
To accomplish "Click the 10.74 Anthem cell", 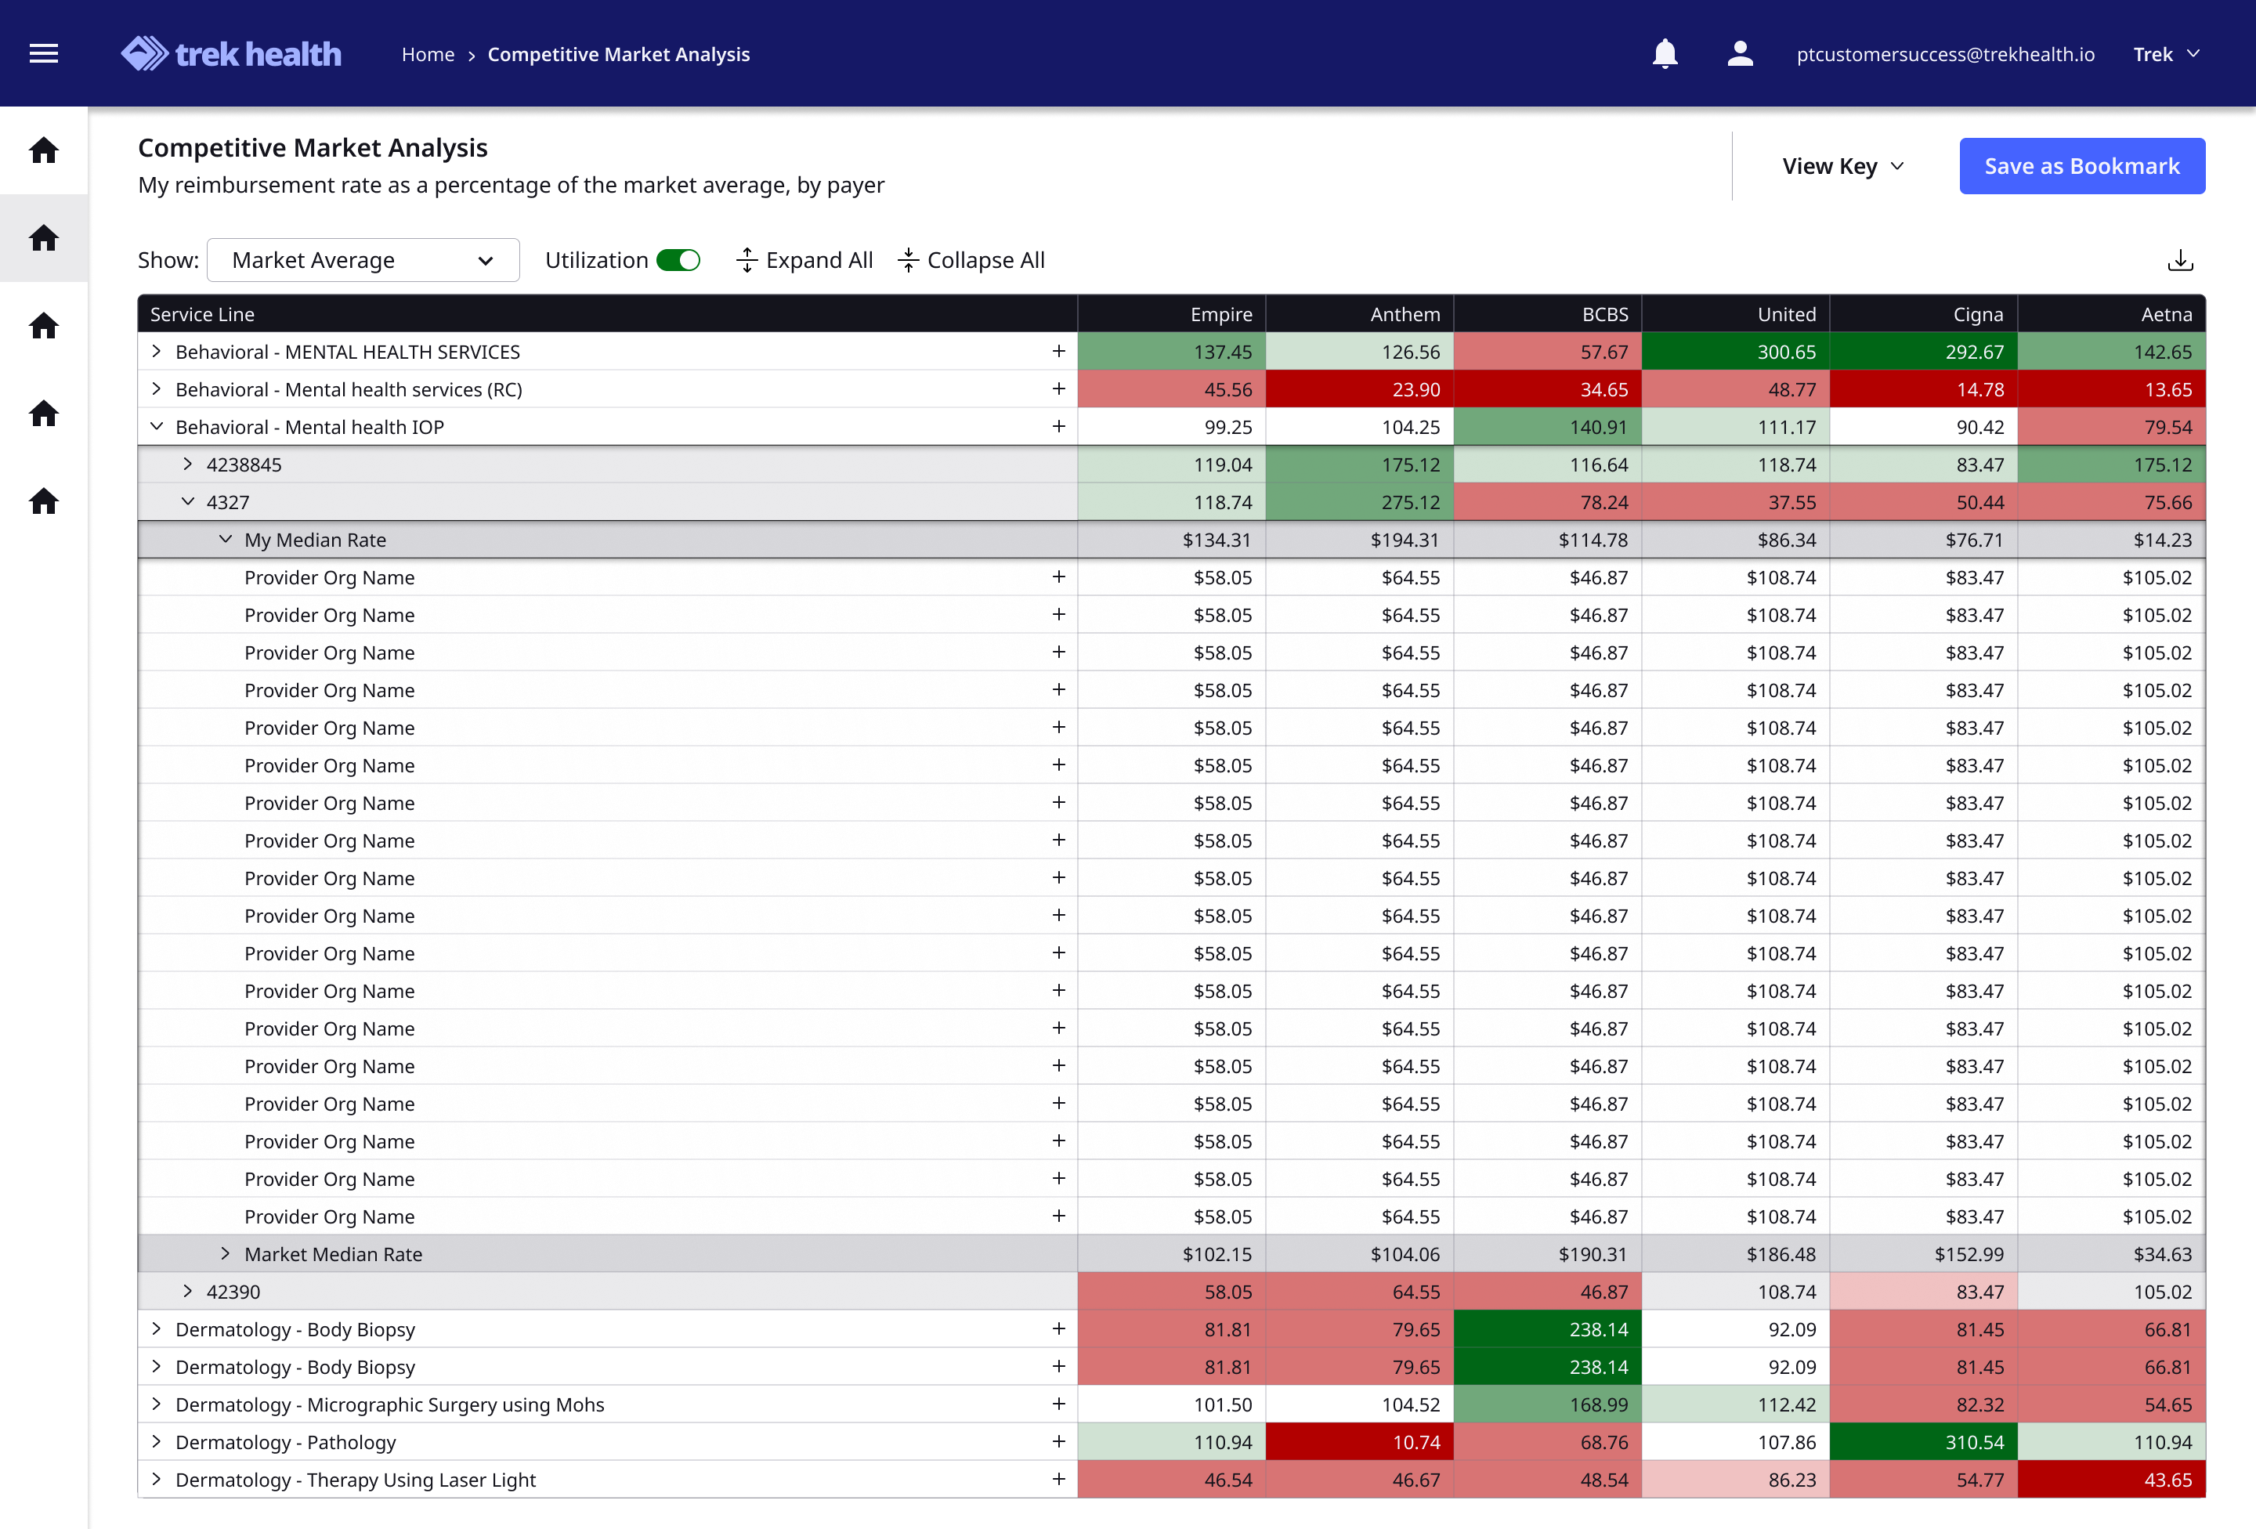I will (x=1359, y=1443).
